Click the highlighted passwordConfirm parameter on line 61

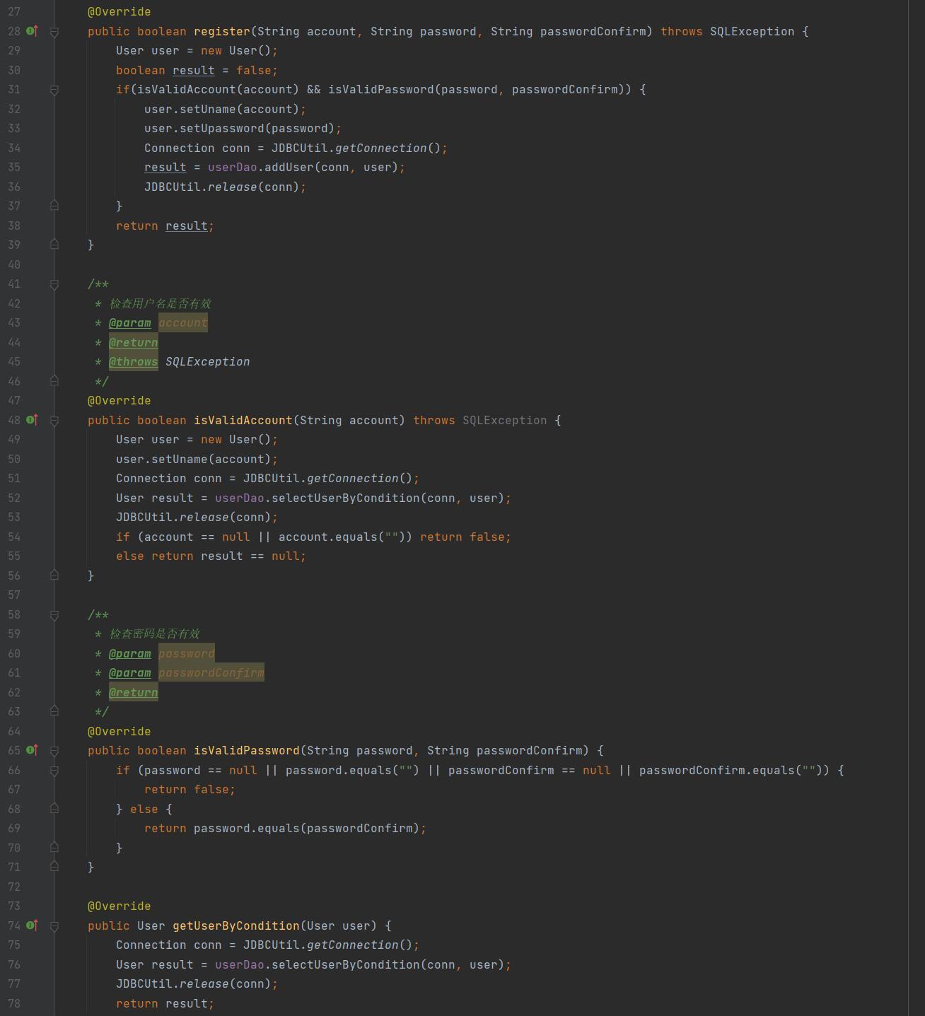tap(211, 673)
